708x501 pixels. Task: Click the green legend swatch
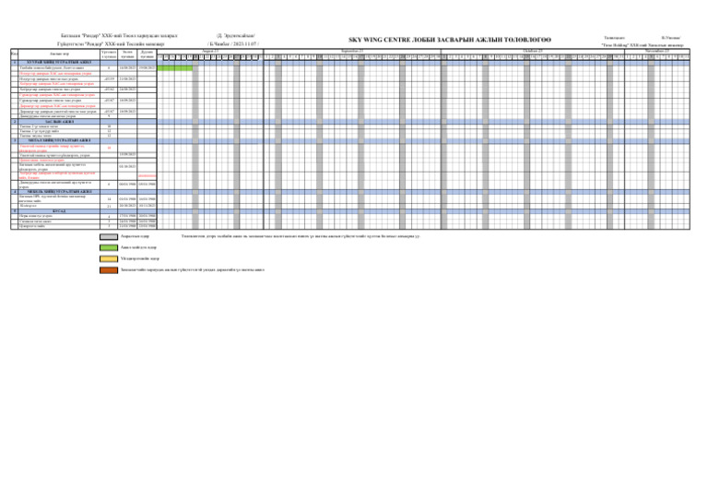[109, 247]
